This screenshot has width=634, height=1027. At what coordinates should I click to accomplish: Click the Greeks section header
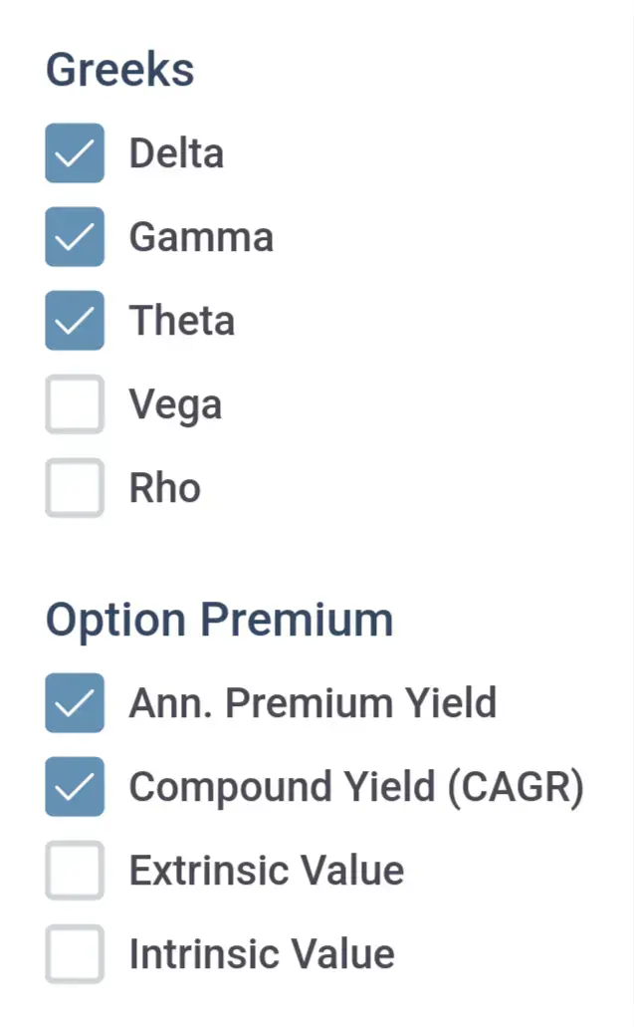pos(118,69)
